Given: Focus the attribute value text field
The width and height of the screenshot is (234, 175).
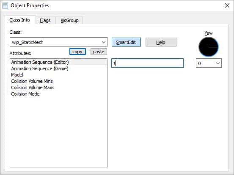Looking at the screenshot, I should [x=147, y=63].
